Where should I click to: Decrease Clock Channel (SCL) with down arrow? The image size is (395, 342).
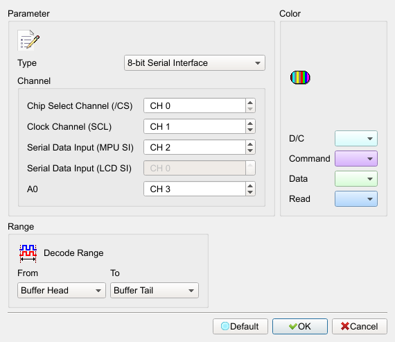[x=250, y=130]
